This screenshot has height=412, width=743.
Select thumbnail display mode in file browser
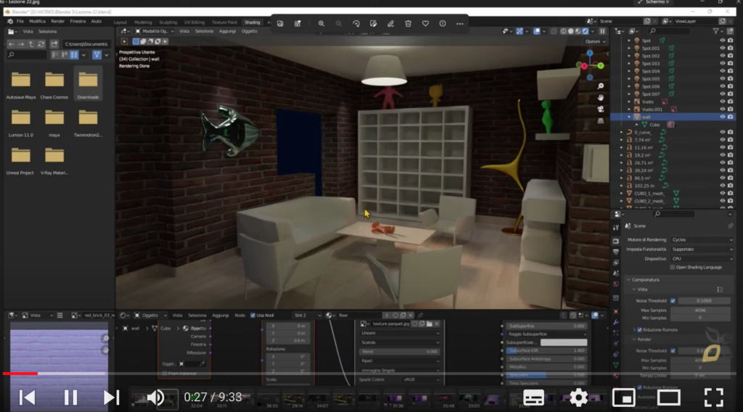74,55
